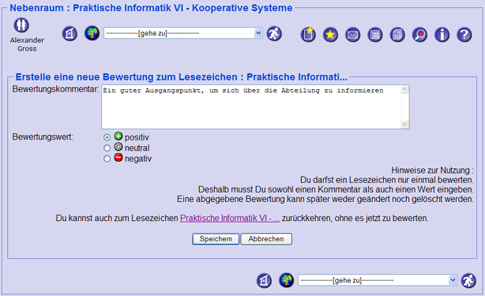Image resolution: width=485 pixels, height=296 pixels.
Task: Click the magnifier search icon
Action: [x=419, y=35]
